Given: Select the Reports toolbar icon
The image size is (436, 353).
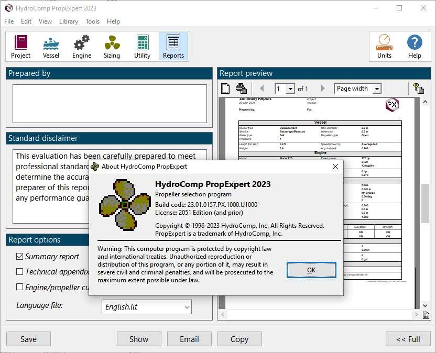Looking at the screenshot, I should [173, 46].
